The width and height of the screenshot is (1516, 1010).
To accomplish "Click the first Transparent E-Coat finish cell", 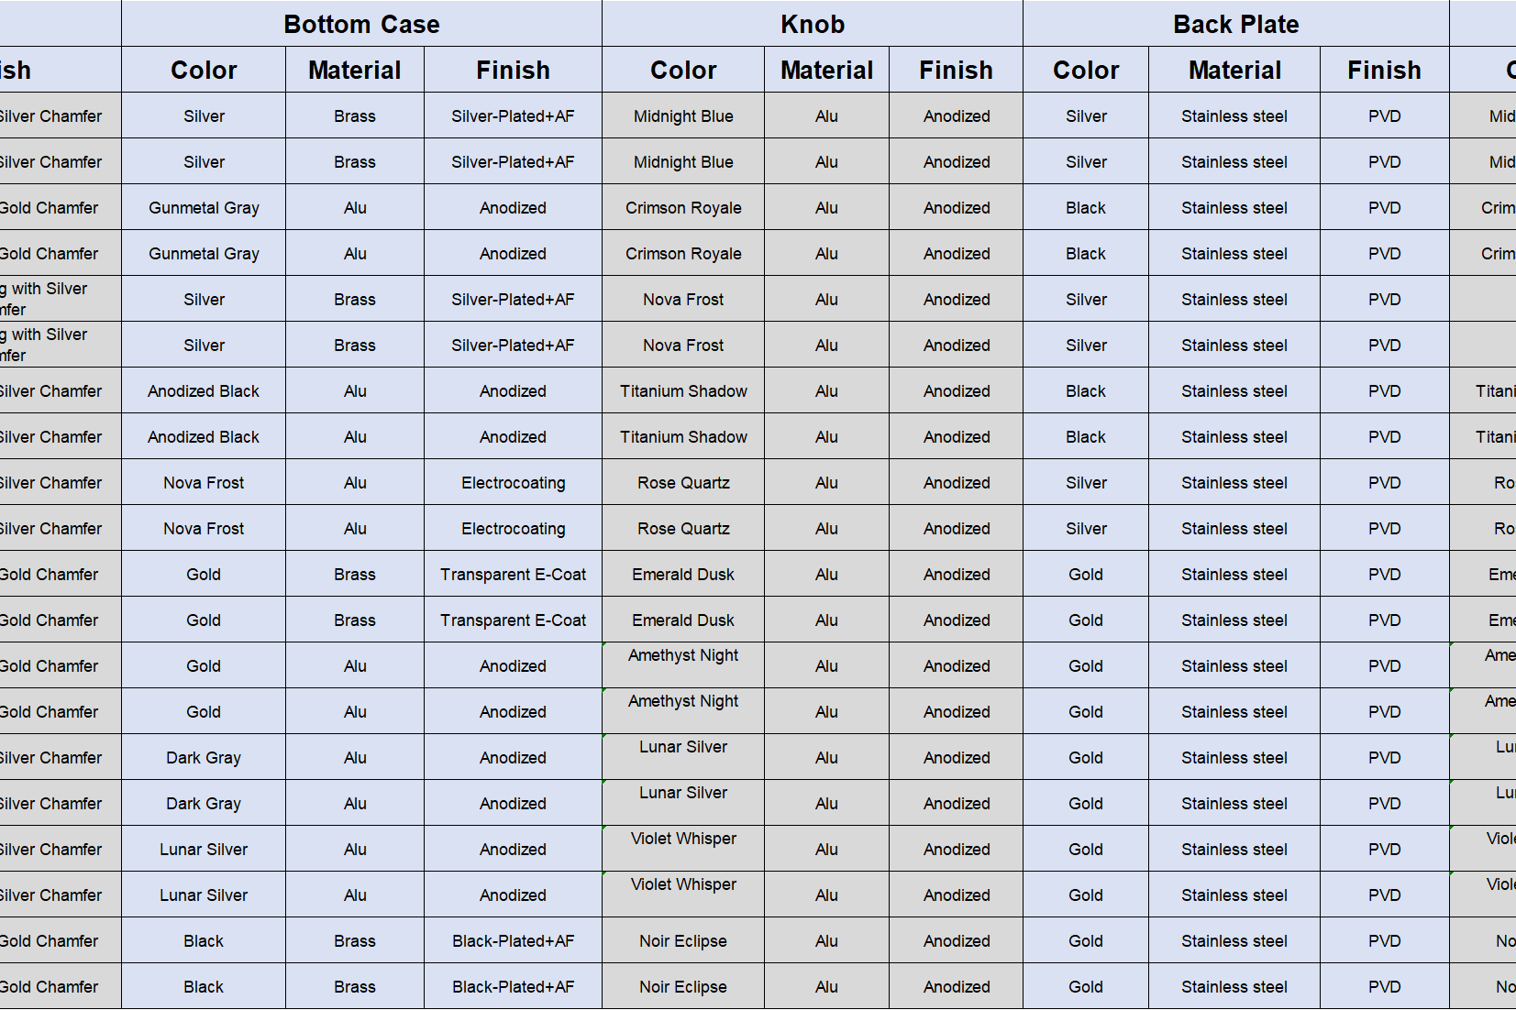I will pyautogui.click(x=513, y=575).
